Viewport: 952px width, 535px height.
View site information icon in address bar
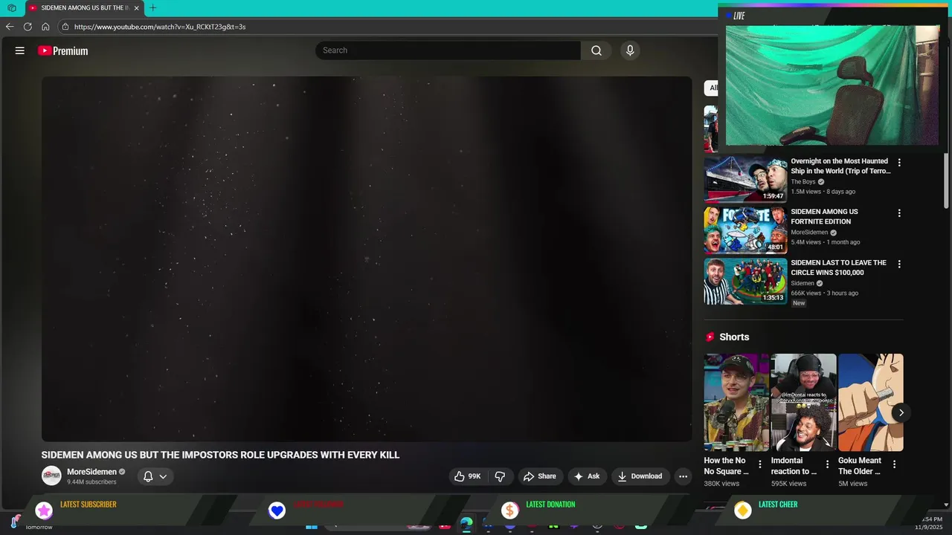[65, 27]
